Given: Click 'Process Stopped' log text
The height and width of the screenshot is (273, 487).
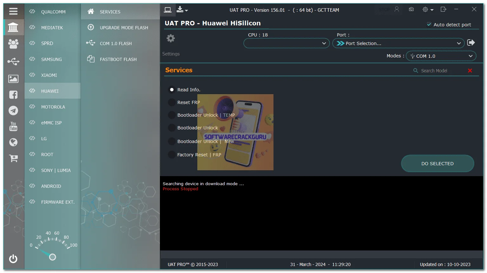Looking at the screenshot, I should click(180, 189).
